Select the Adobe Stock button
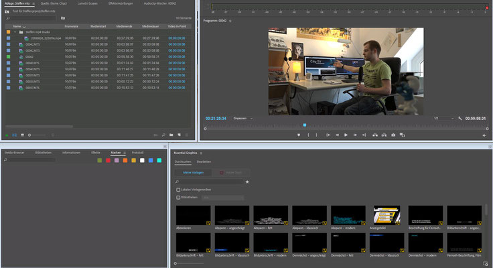 tap(231, 173)
